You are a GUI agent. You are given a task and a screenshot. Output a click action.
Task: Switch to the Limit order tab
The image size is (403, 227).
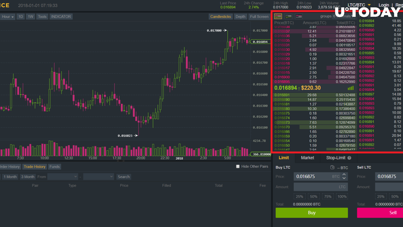click(x=284, y=158)
